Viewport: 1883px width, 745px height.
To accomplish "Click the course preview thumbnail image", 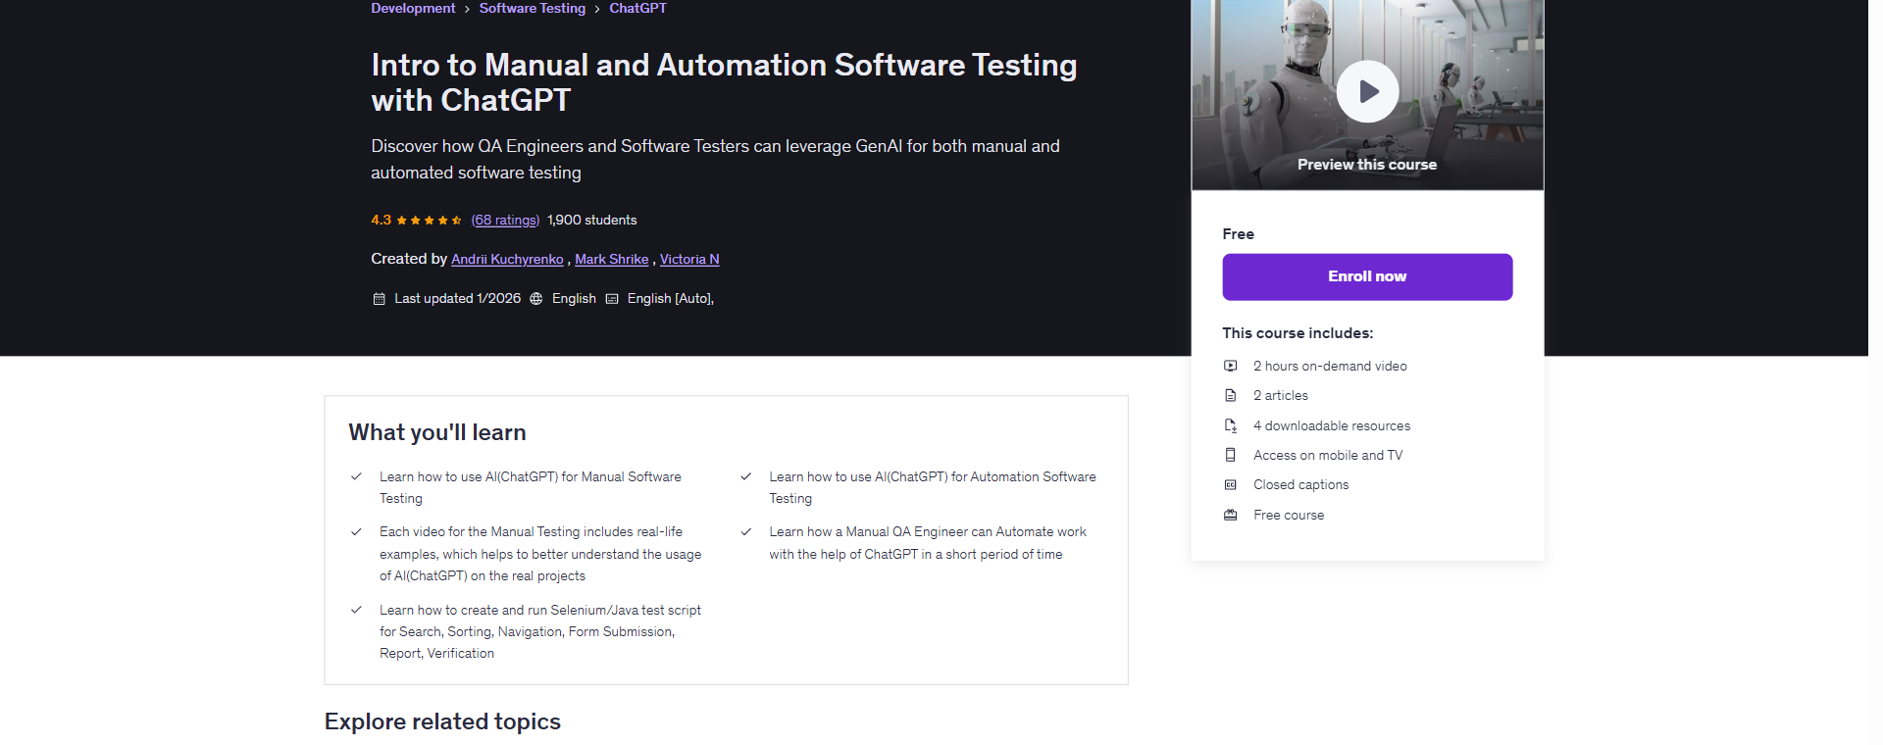I will click(x=1367, y=94).
